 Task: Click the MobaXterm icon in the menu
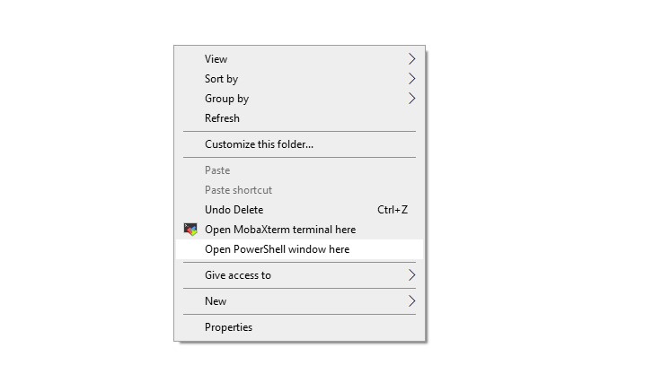190,230
